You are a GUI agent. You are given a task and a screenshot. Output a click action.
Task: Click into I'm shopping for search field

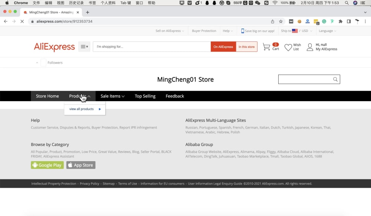[152, 47]
